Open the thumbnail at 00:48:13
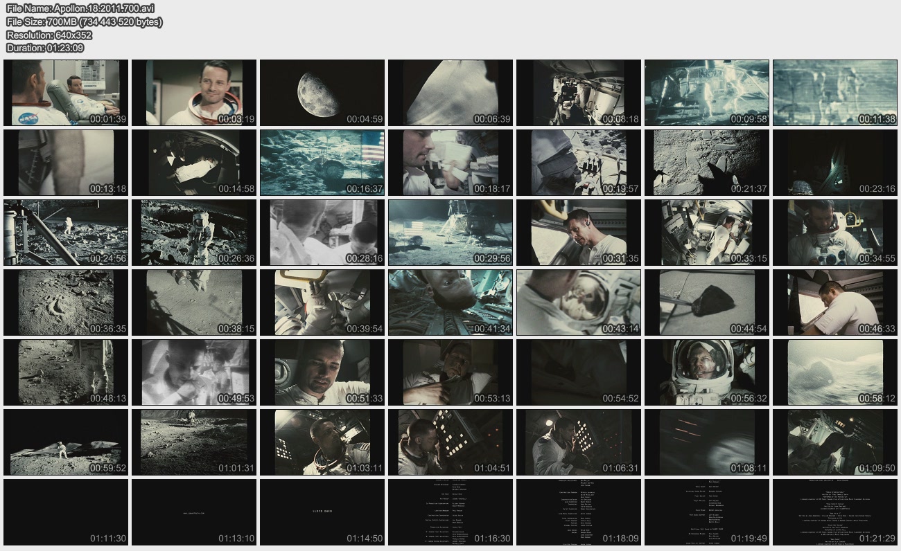901x551 pixels. (66, 372)
